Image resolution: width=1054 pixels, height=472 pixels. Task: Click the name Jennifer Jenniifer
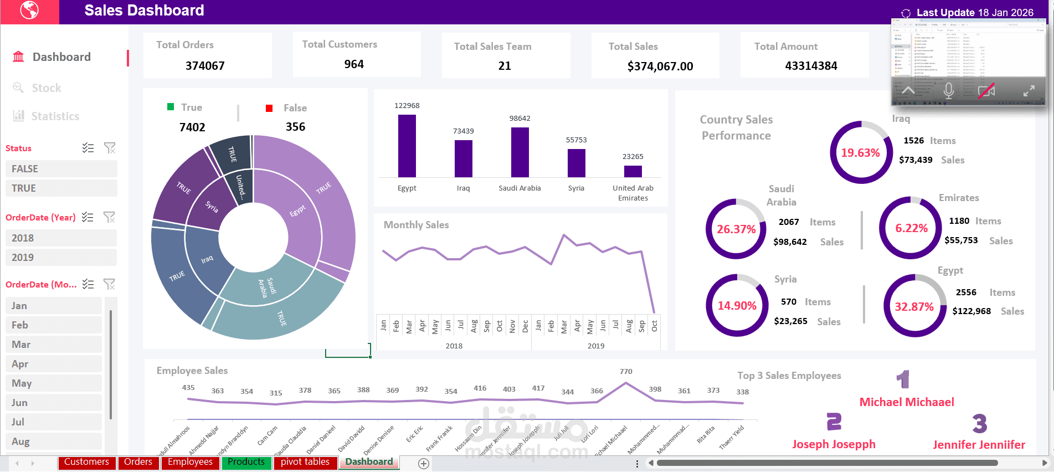pyautogui.click(x=979, y=445)
